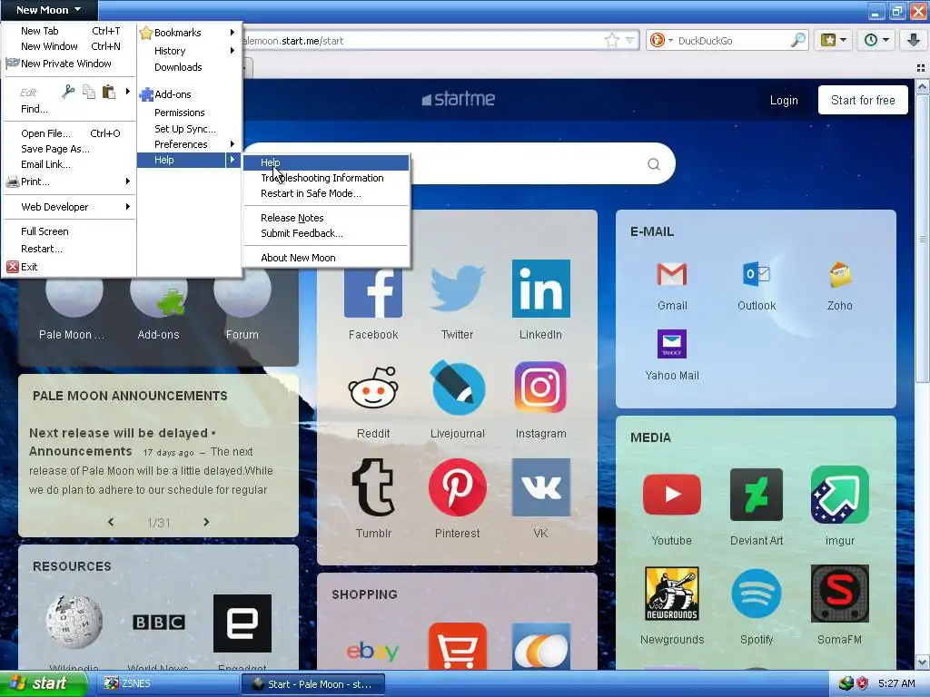Open the New Moon application menu dropdown
The image size is (930, 697).
click(x=49, y=10)
